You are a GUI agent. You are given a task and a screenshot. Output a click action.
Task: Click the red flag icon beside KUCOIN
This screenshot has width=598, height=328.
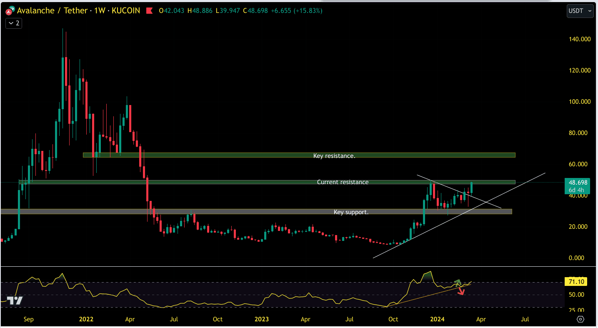[x=149, y=10]
